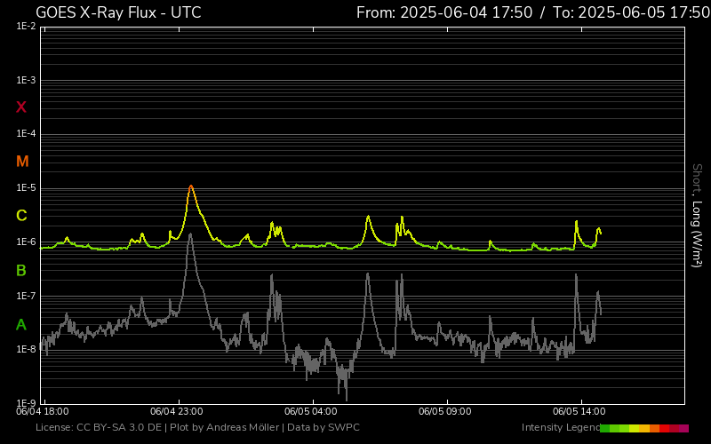Click the License CC BY-SA 3.0 DE text
The width and height of the screenshot is (711, 444).
(x=99, y=428)
